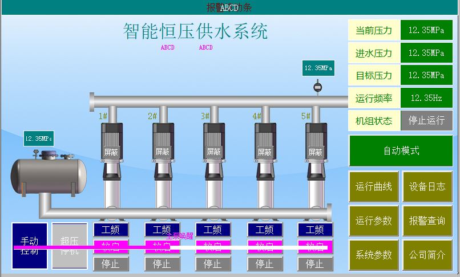Open the 系统参数 settings page
Viewport: 460px width, 277px height.
click(374, 255)
